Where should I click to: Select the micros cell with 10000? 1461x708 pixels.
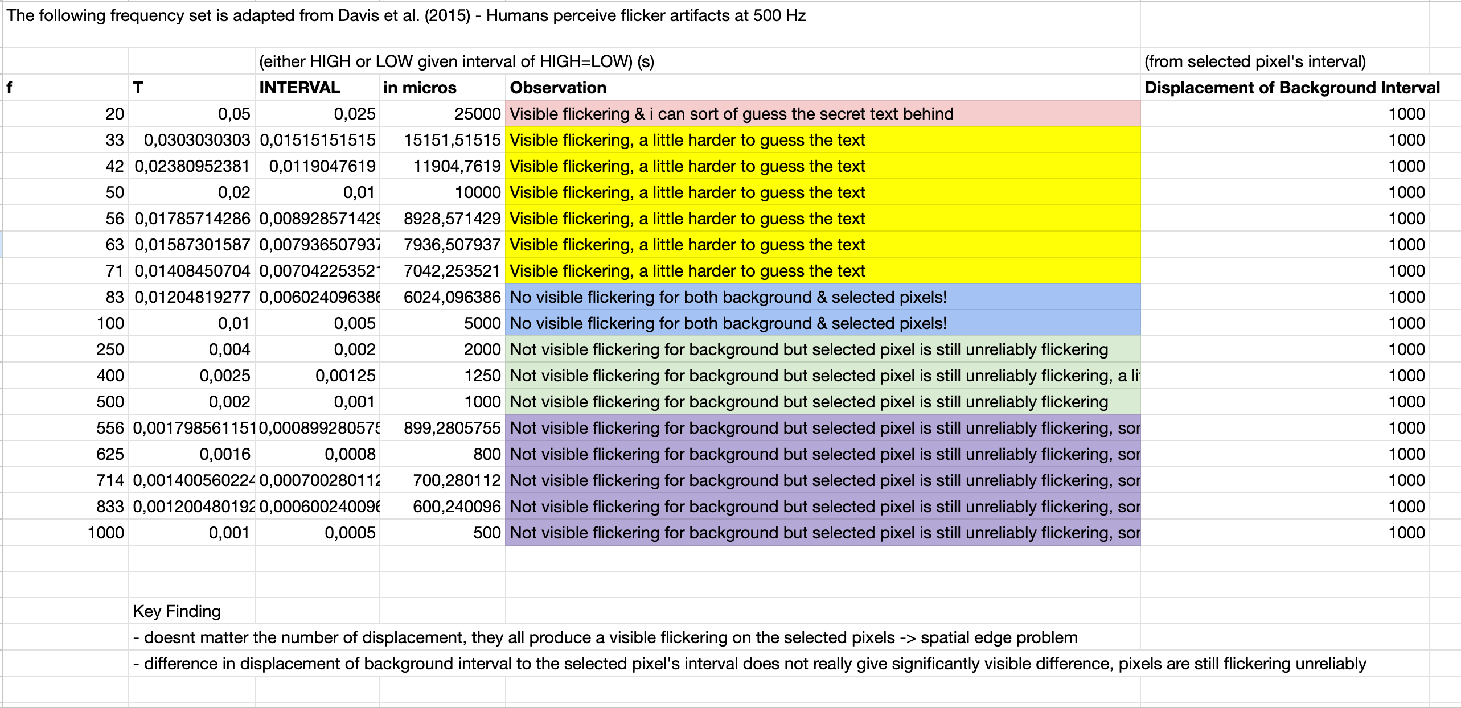[442, 192]
